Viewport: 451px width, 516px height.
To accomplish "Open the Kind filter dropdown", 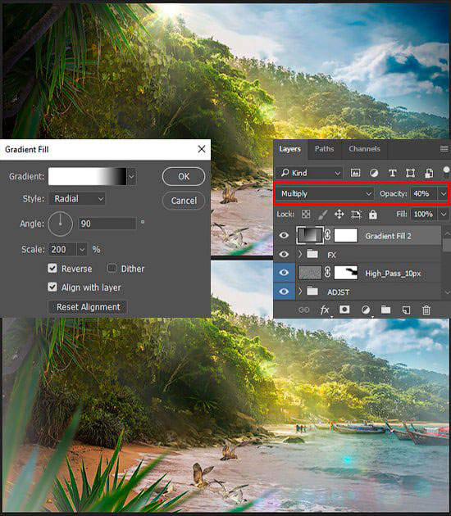I will [x=310, y=173].
